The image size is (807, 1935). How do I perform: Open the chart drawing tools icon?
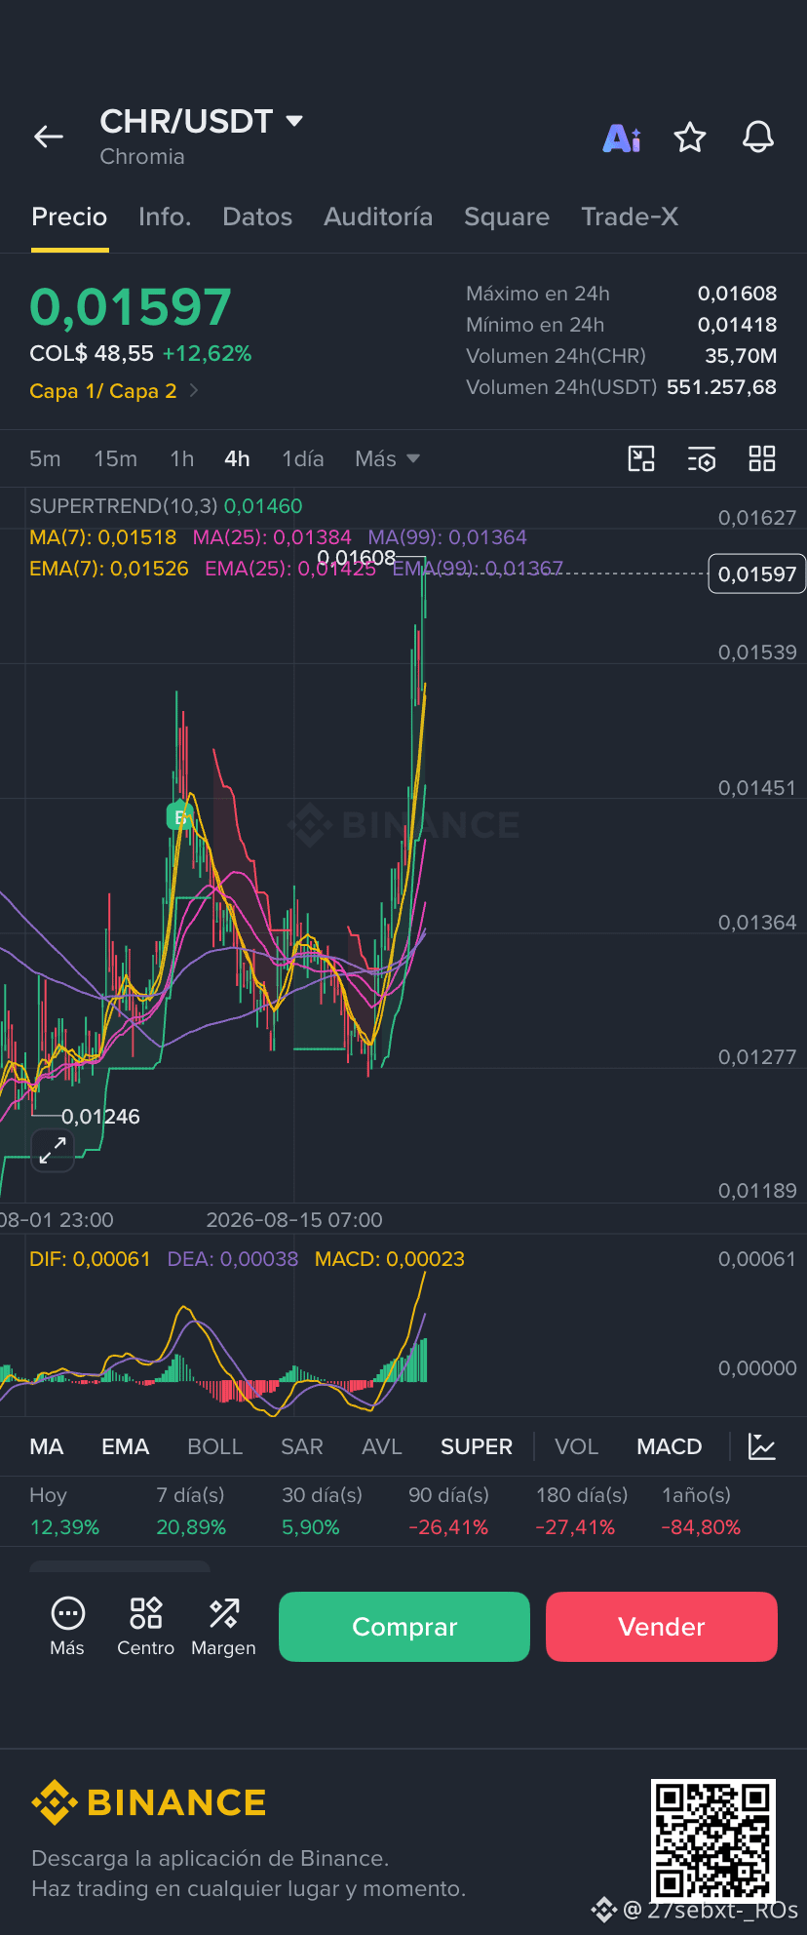pyautogui.click(x=641, y=458)
